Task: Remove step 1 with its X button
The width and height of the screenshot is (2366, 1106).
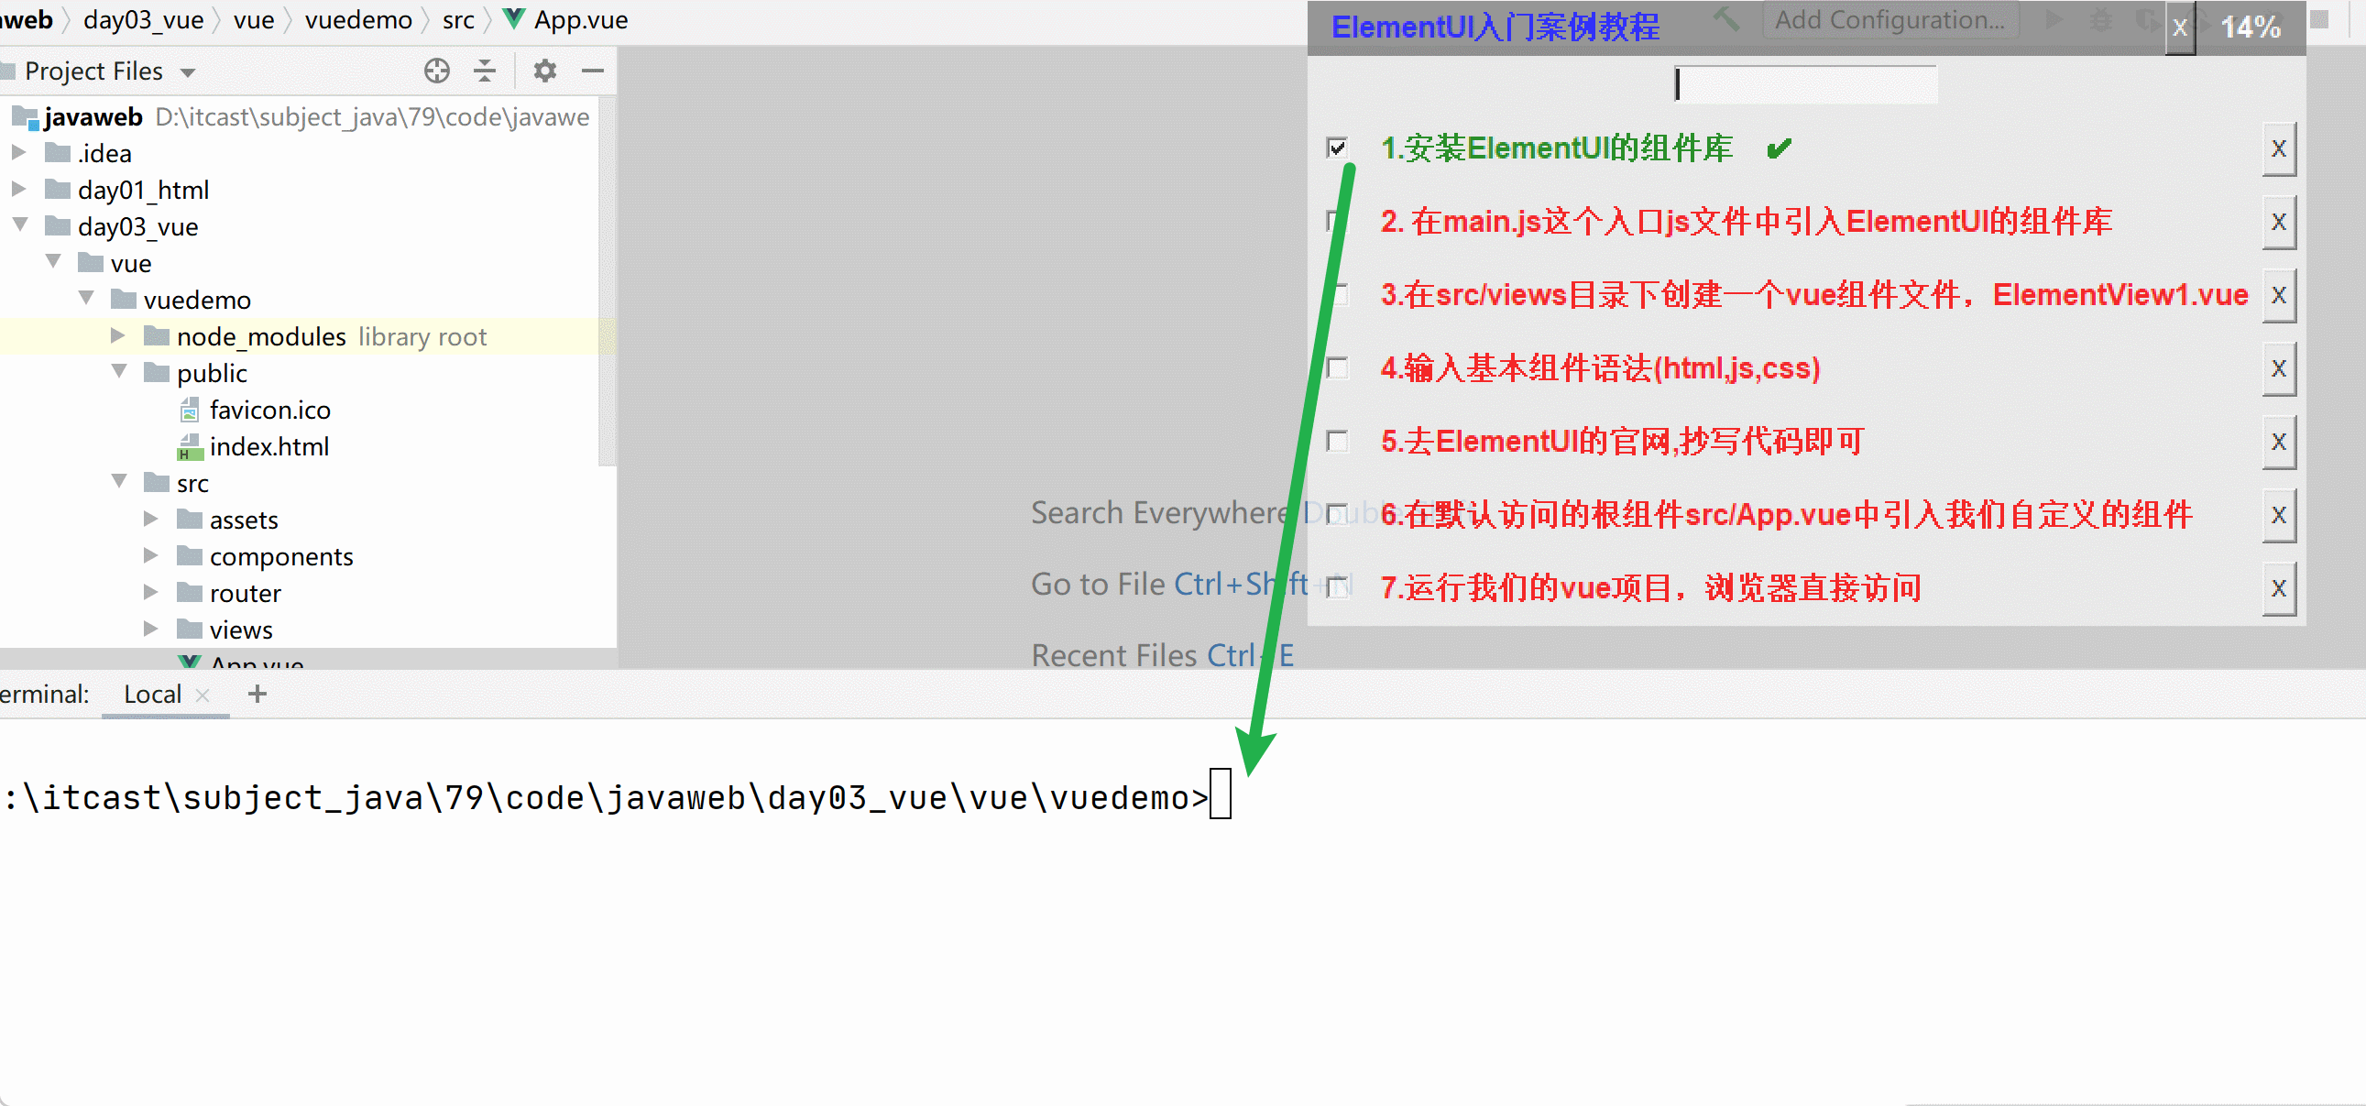Action: coord(2279,148)
